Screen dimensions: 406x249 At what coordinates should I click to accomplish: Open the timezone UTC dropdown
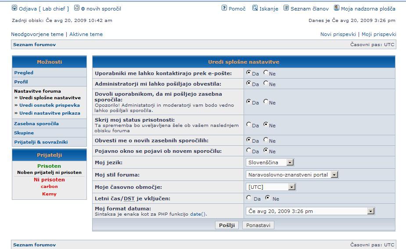[292, 187]
